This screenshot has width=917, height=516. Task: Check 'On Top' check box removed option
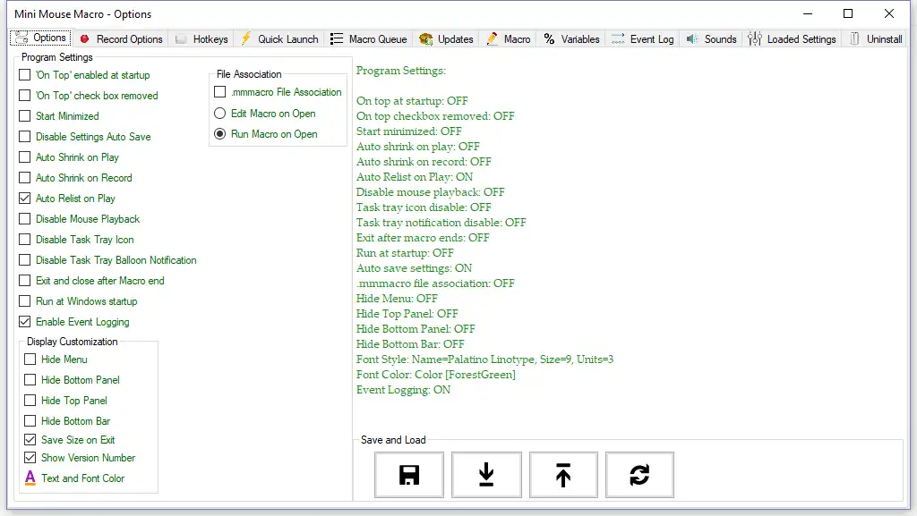[x=24, y=95]
